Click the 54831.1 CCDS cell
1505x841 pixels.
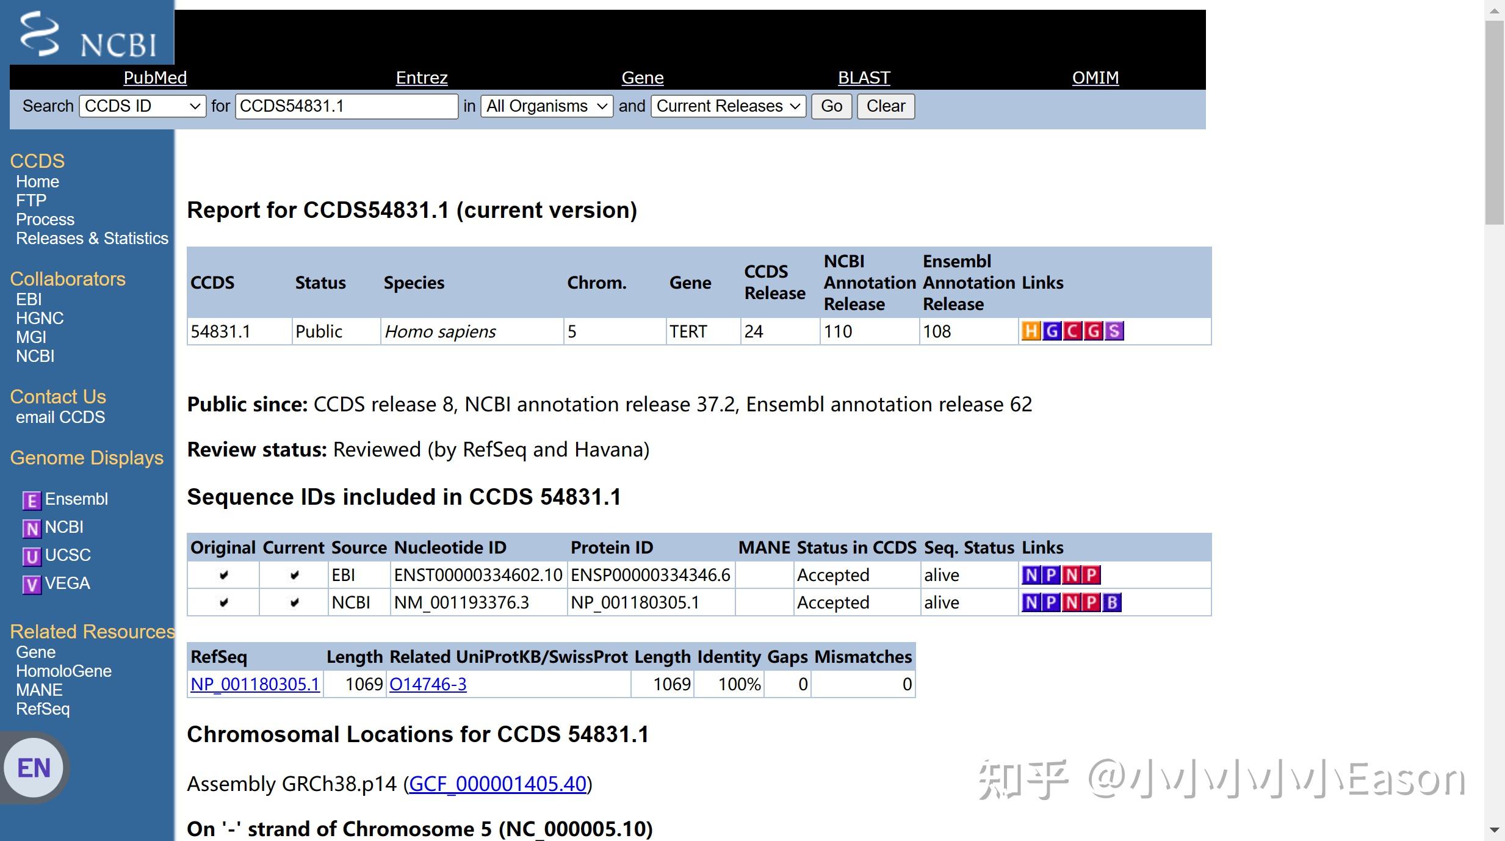click(x=239, y=331)
